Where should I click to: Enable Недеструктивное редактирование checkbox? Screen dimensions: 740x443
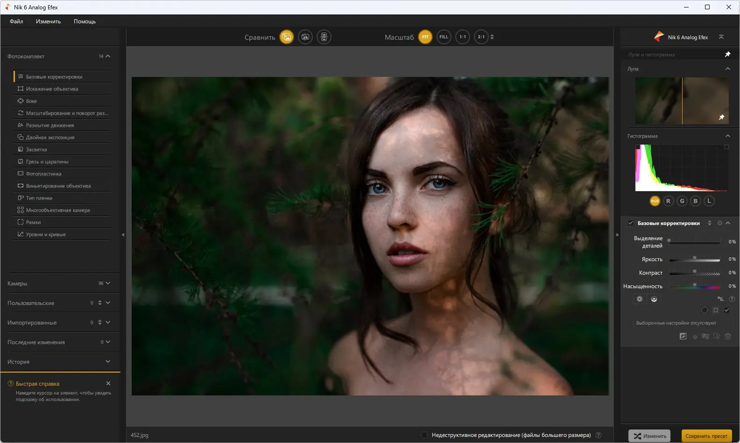424,435
